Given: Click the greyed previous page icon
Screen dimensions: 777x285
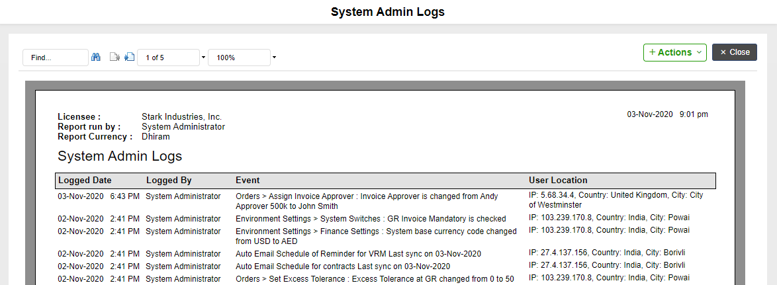Looking at the screenshot, I should click(114, 58).
